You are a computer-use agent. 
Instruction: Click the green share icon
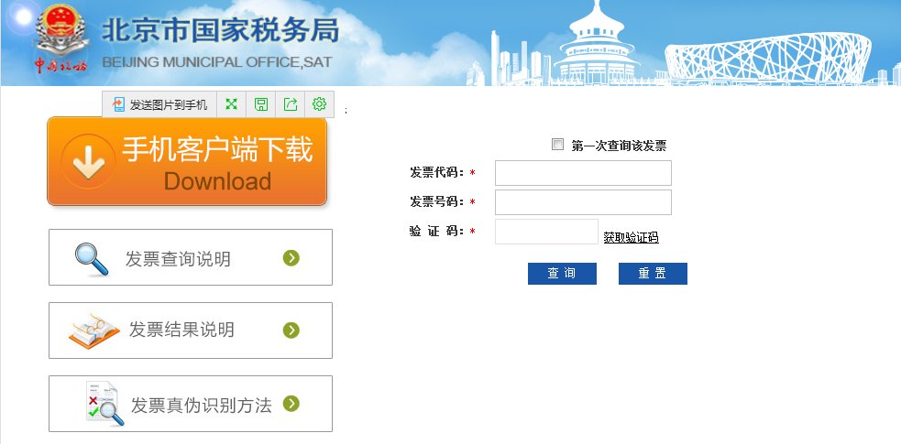291,104
